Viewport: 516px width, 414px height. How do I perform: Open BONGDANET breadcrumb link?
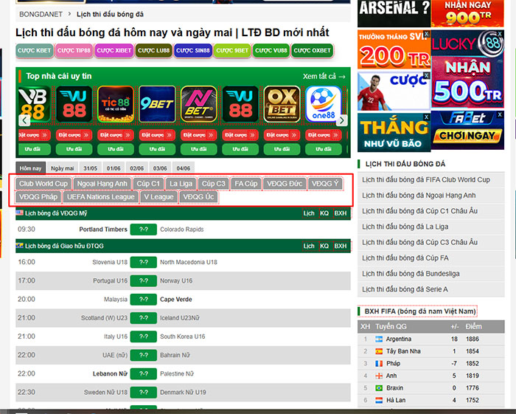(x=41, y=15)
